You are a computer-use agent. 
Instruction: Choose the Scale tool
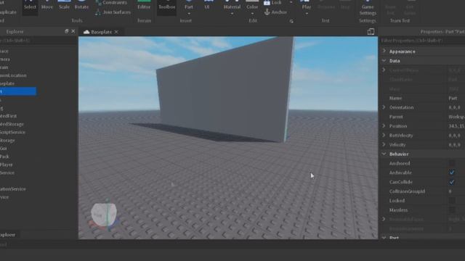coord(64,6)
